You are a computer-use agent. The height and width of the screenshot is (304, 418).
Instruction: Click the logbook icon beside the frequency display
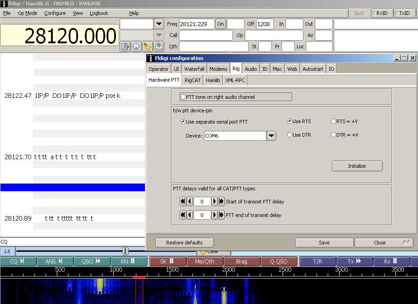(125, 46)
